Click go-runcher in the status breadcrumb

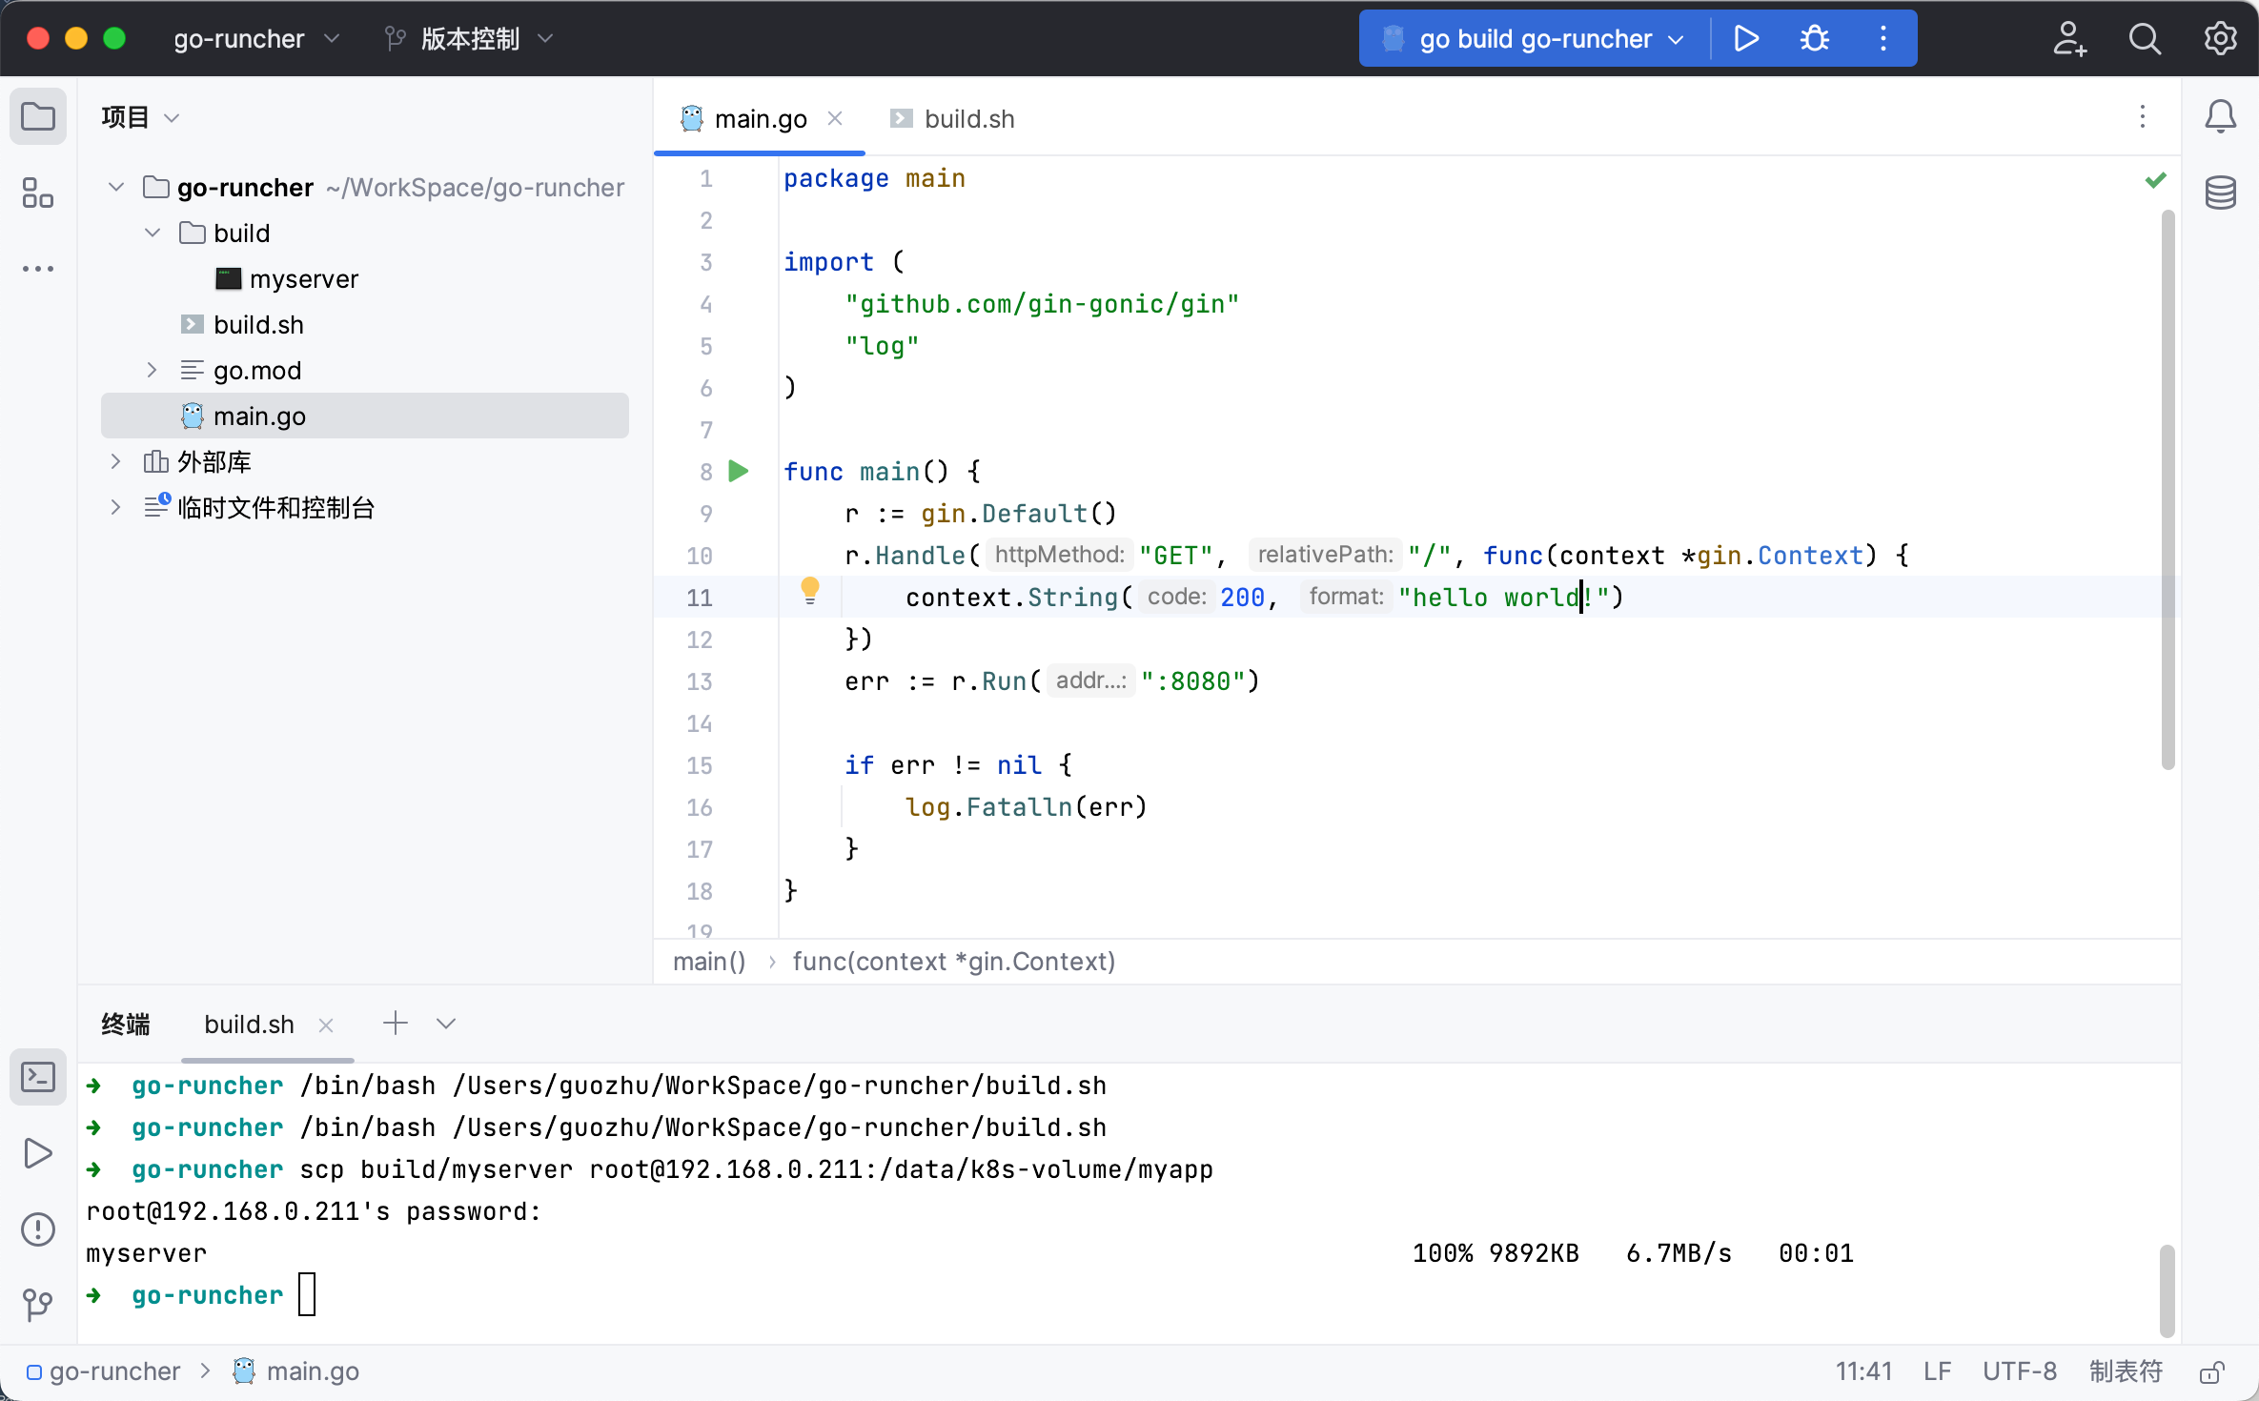click(103, 1371)
